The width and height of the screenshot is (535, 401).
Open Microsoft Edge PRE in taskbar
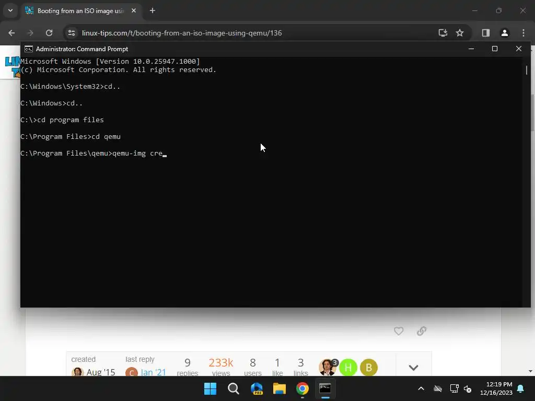pyautogui.click(x=257, y=388)
